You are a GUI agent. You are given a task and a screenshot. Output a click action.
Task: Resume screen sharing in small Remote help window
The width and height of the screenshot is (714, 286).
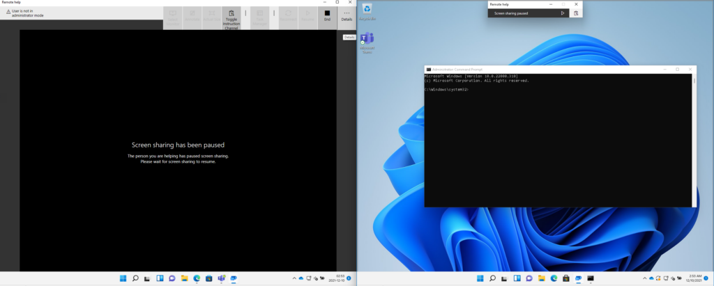(x=563, y=13)
